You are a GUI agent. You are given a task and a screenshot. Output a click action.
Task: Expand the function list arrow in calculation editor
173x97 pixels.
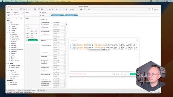(x=138, y=57)
